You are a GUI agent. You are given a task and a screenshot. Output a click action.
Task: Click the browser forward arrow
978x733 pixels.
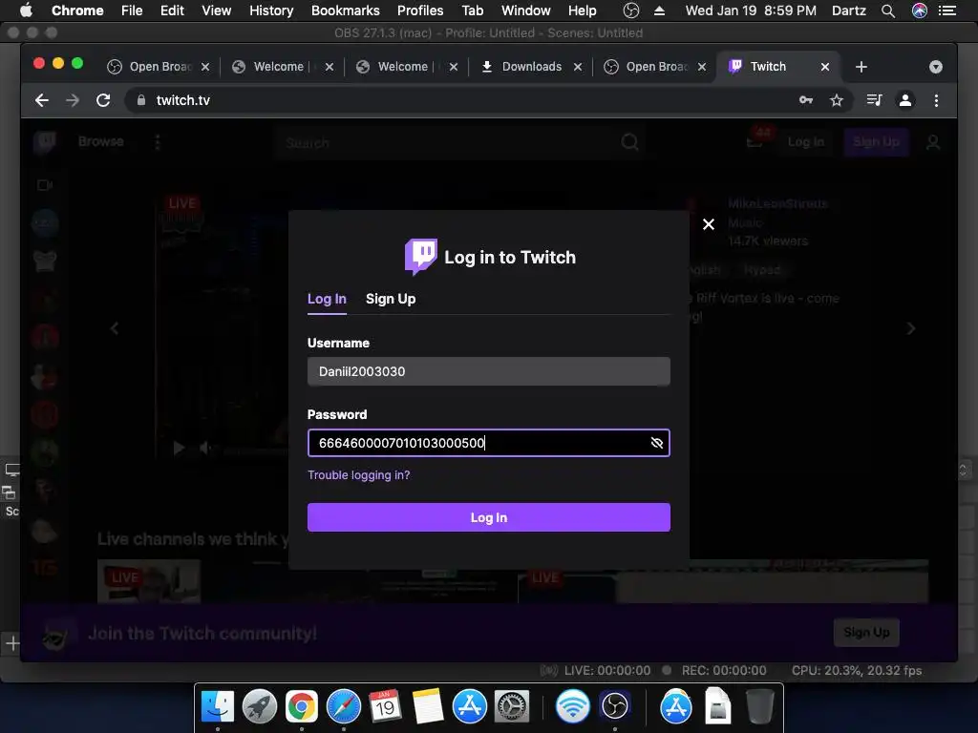(x=73, y=100)
